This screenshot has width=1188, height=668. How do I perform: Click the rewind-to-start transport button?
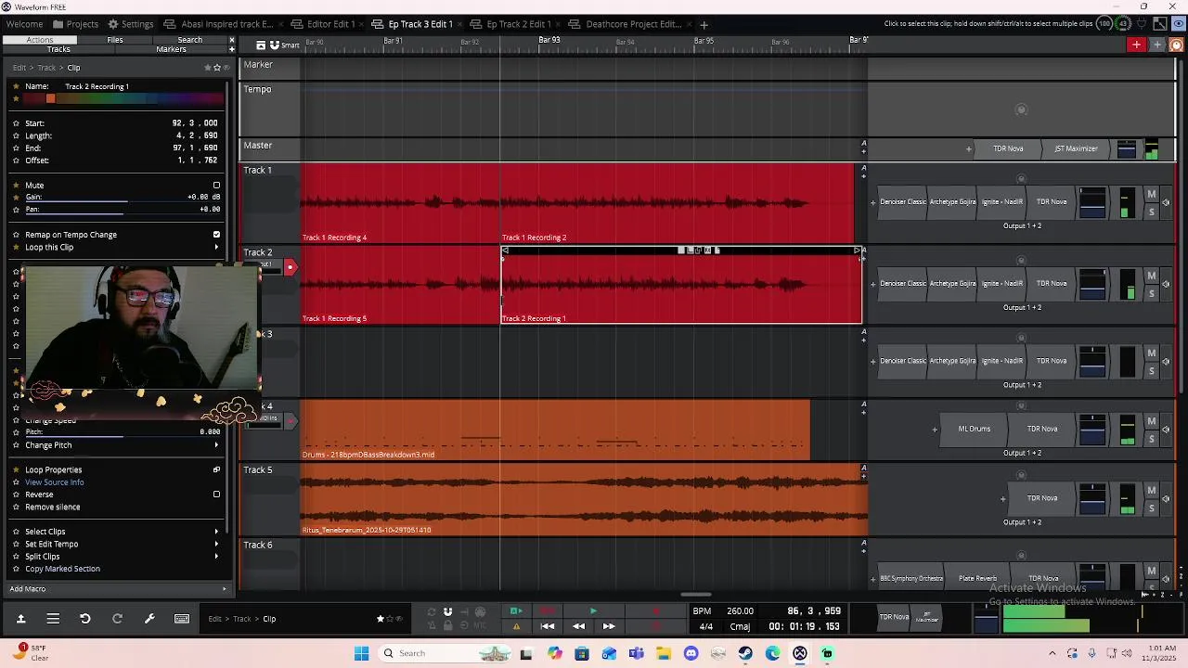[548, 626]
